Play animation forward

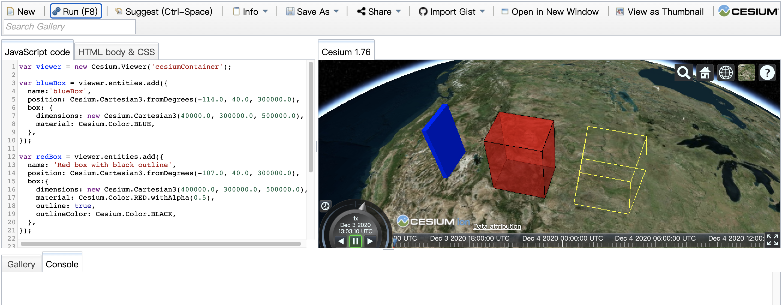pos(370,241)
